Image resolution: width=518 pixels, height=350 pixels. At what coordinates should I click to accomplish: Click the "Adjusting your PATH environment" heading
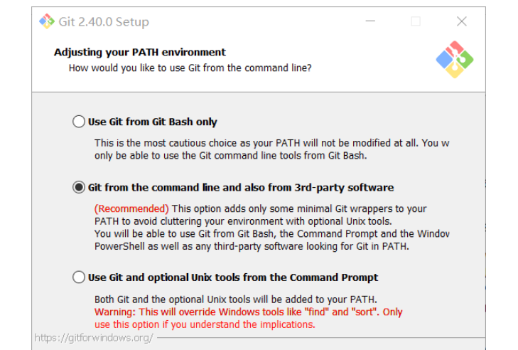coord(140,52)
